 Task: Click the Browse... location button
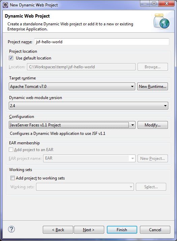153,67
